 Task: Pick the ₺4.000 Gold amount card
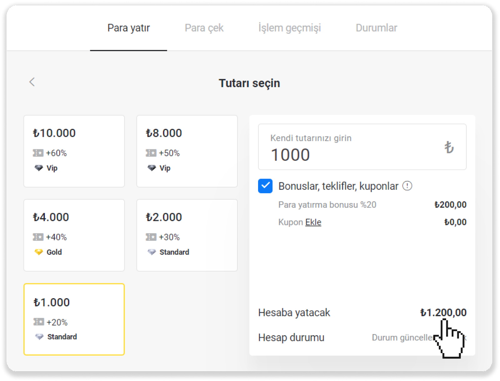74,235
